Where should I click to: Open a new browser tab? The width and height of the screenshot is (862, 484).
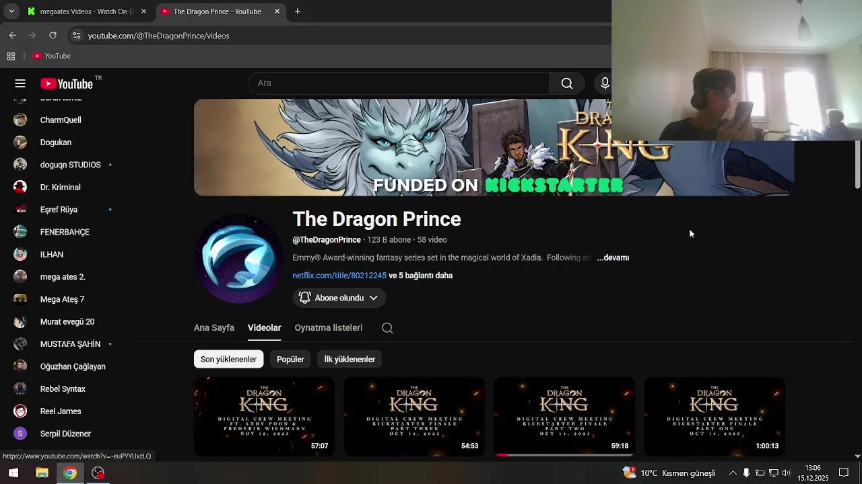[298, 11]
